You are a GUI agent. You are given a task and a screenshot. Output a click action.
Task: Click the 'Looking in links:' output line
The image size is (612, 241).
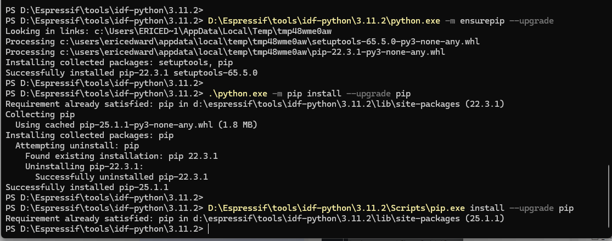click(168, 31)
